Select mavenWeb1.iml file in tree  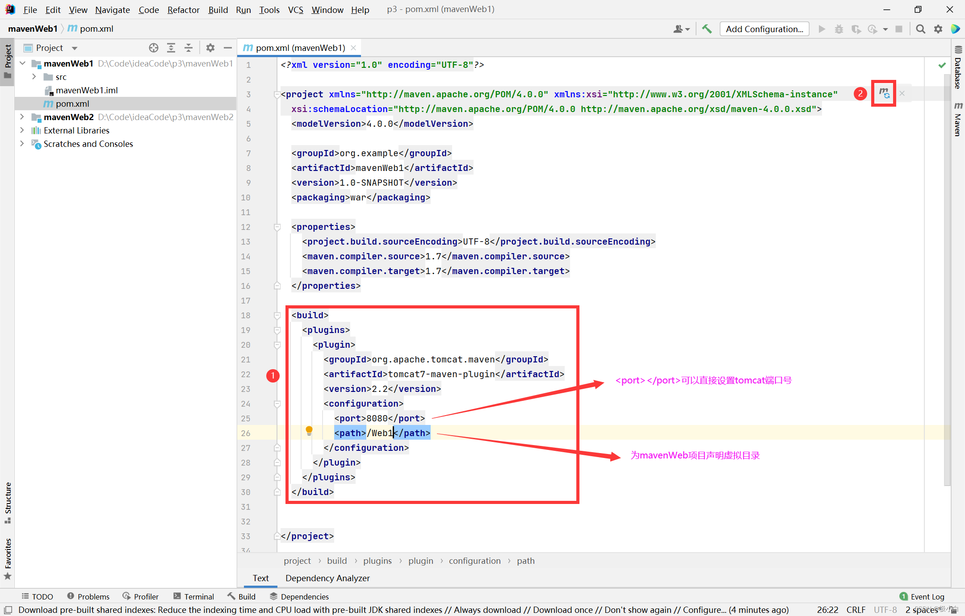click(87, 90)
